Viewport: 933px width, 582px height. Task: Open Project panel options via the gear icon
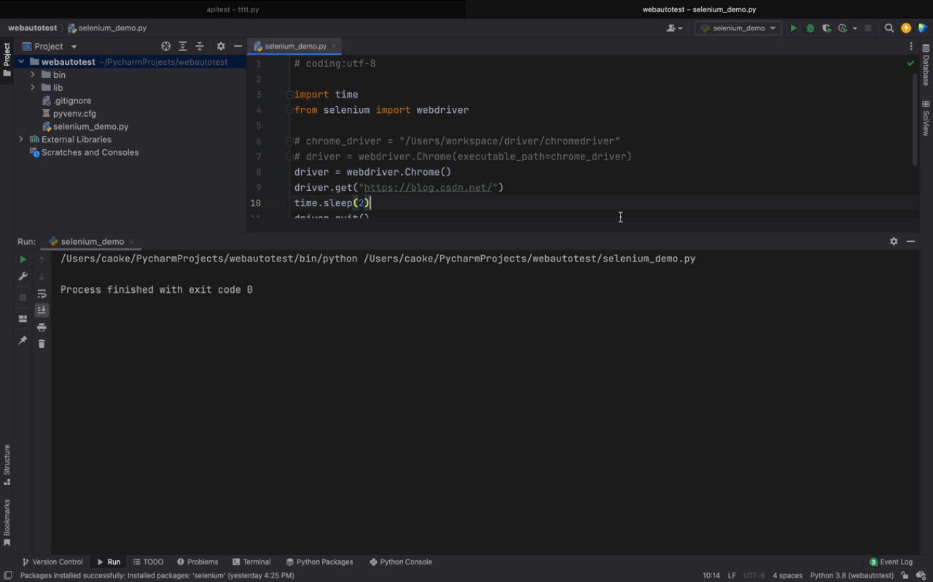tap(220, 46)
